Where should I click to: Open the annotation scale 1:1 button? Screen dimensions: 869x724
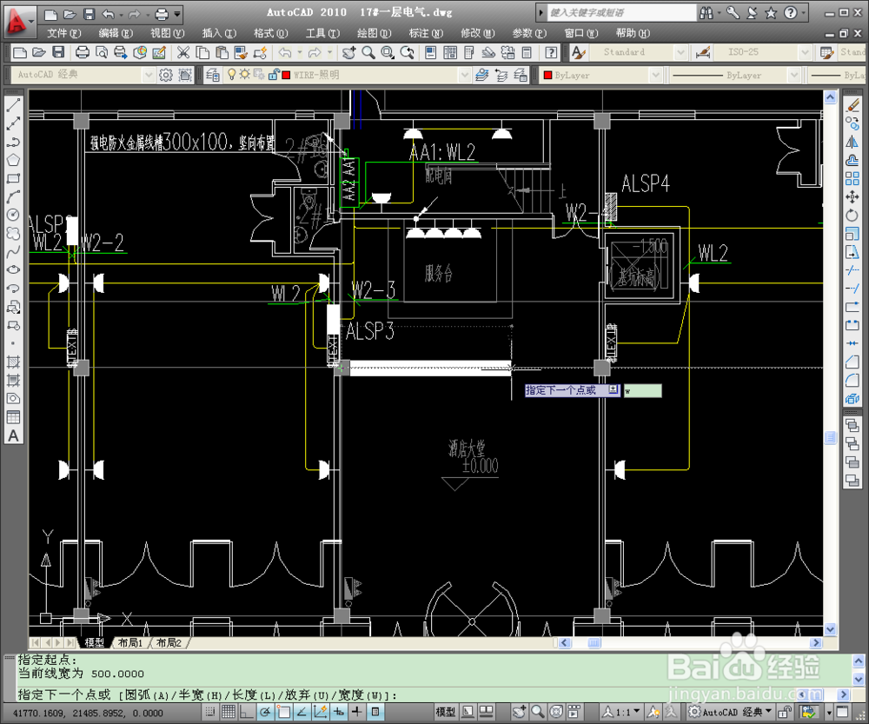point(621,712)
